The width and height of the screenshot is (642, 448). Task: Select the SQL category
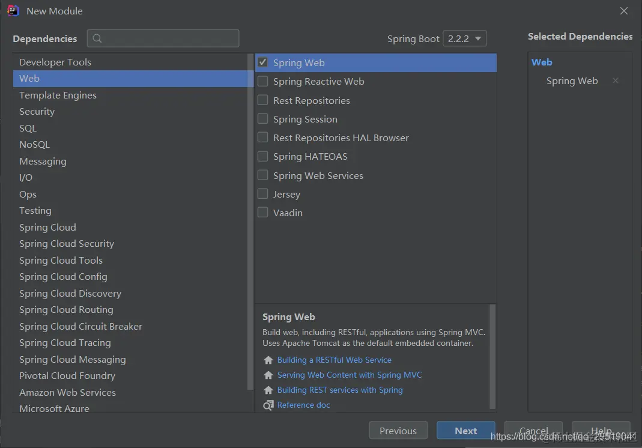[130, 128]
